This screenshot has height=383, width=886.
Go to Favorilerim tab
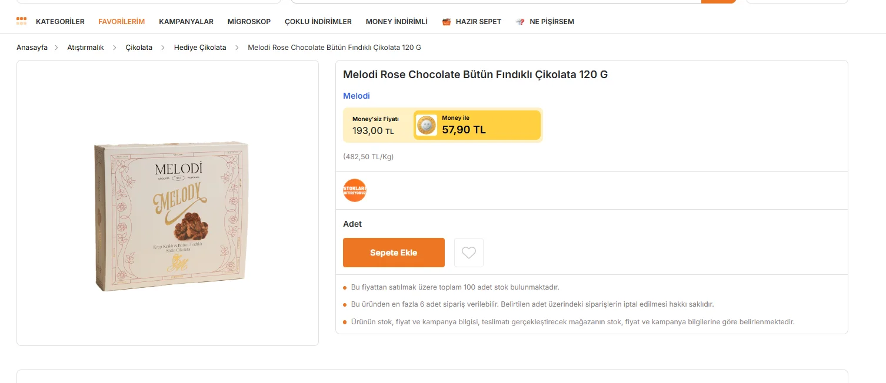point(121,22)
